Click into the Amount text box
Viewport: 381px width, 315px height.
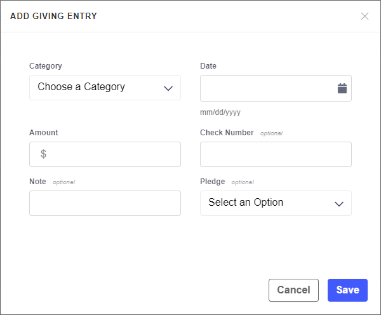(x=111, y=154)
